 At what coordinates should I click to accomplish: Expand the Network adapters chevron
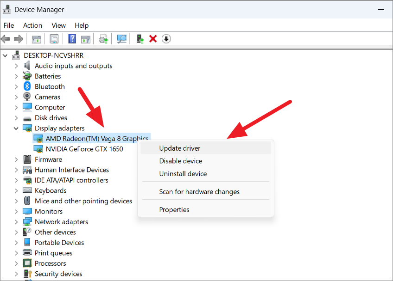tap(16, 222)
